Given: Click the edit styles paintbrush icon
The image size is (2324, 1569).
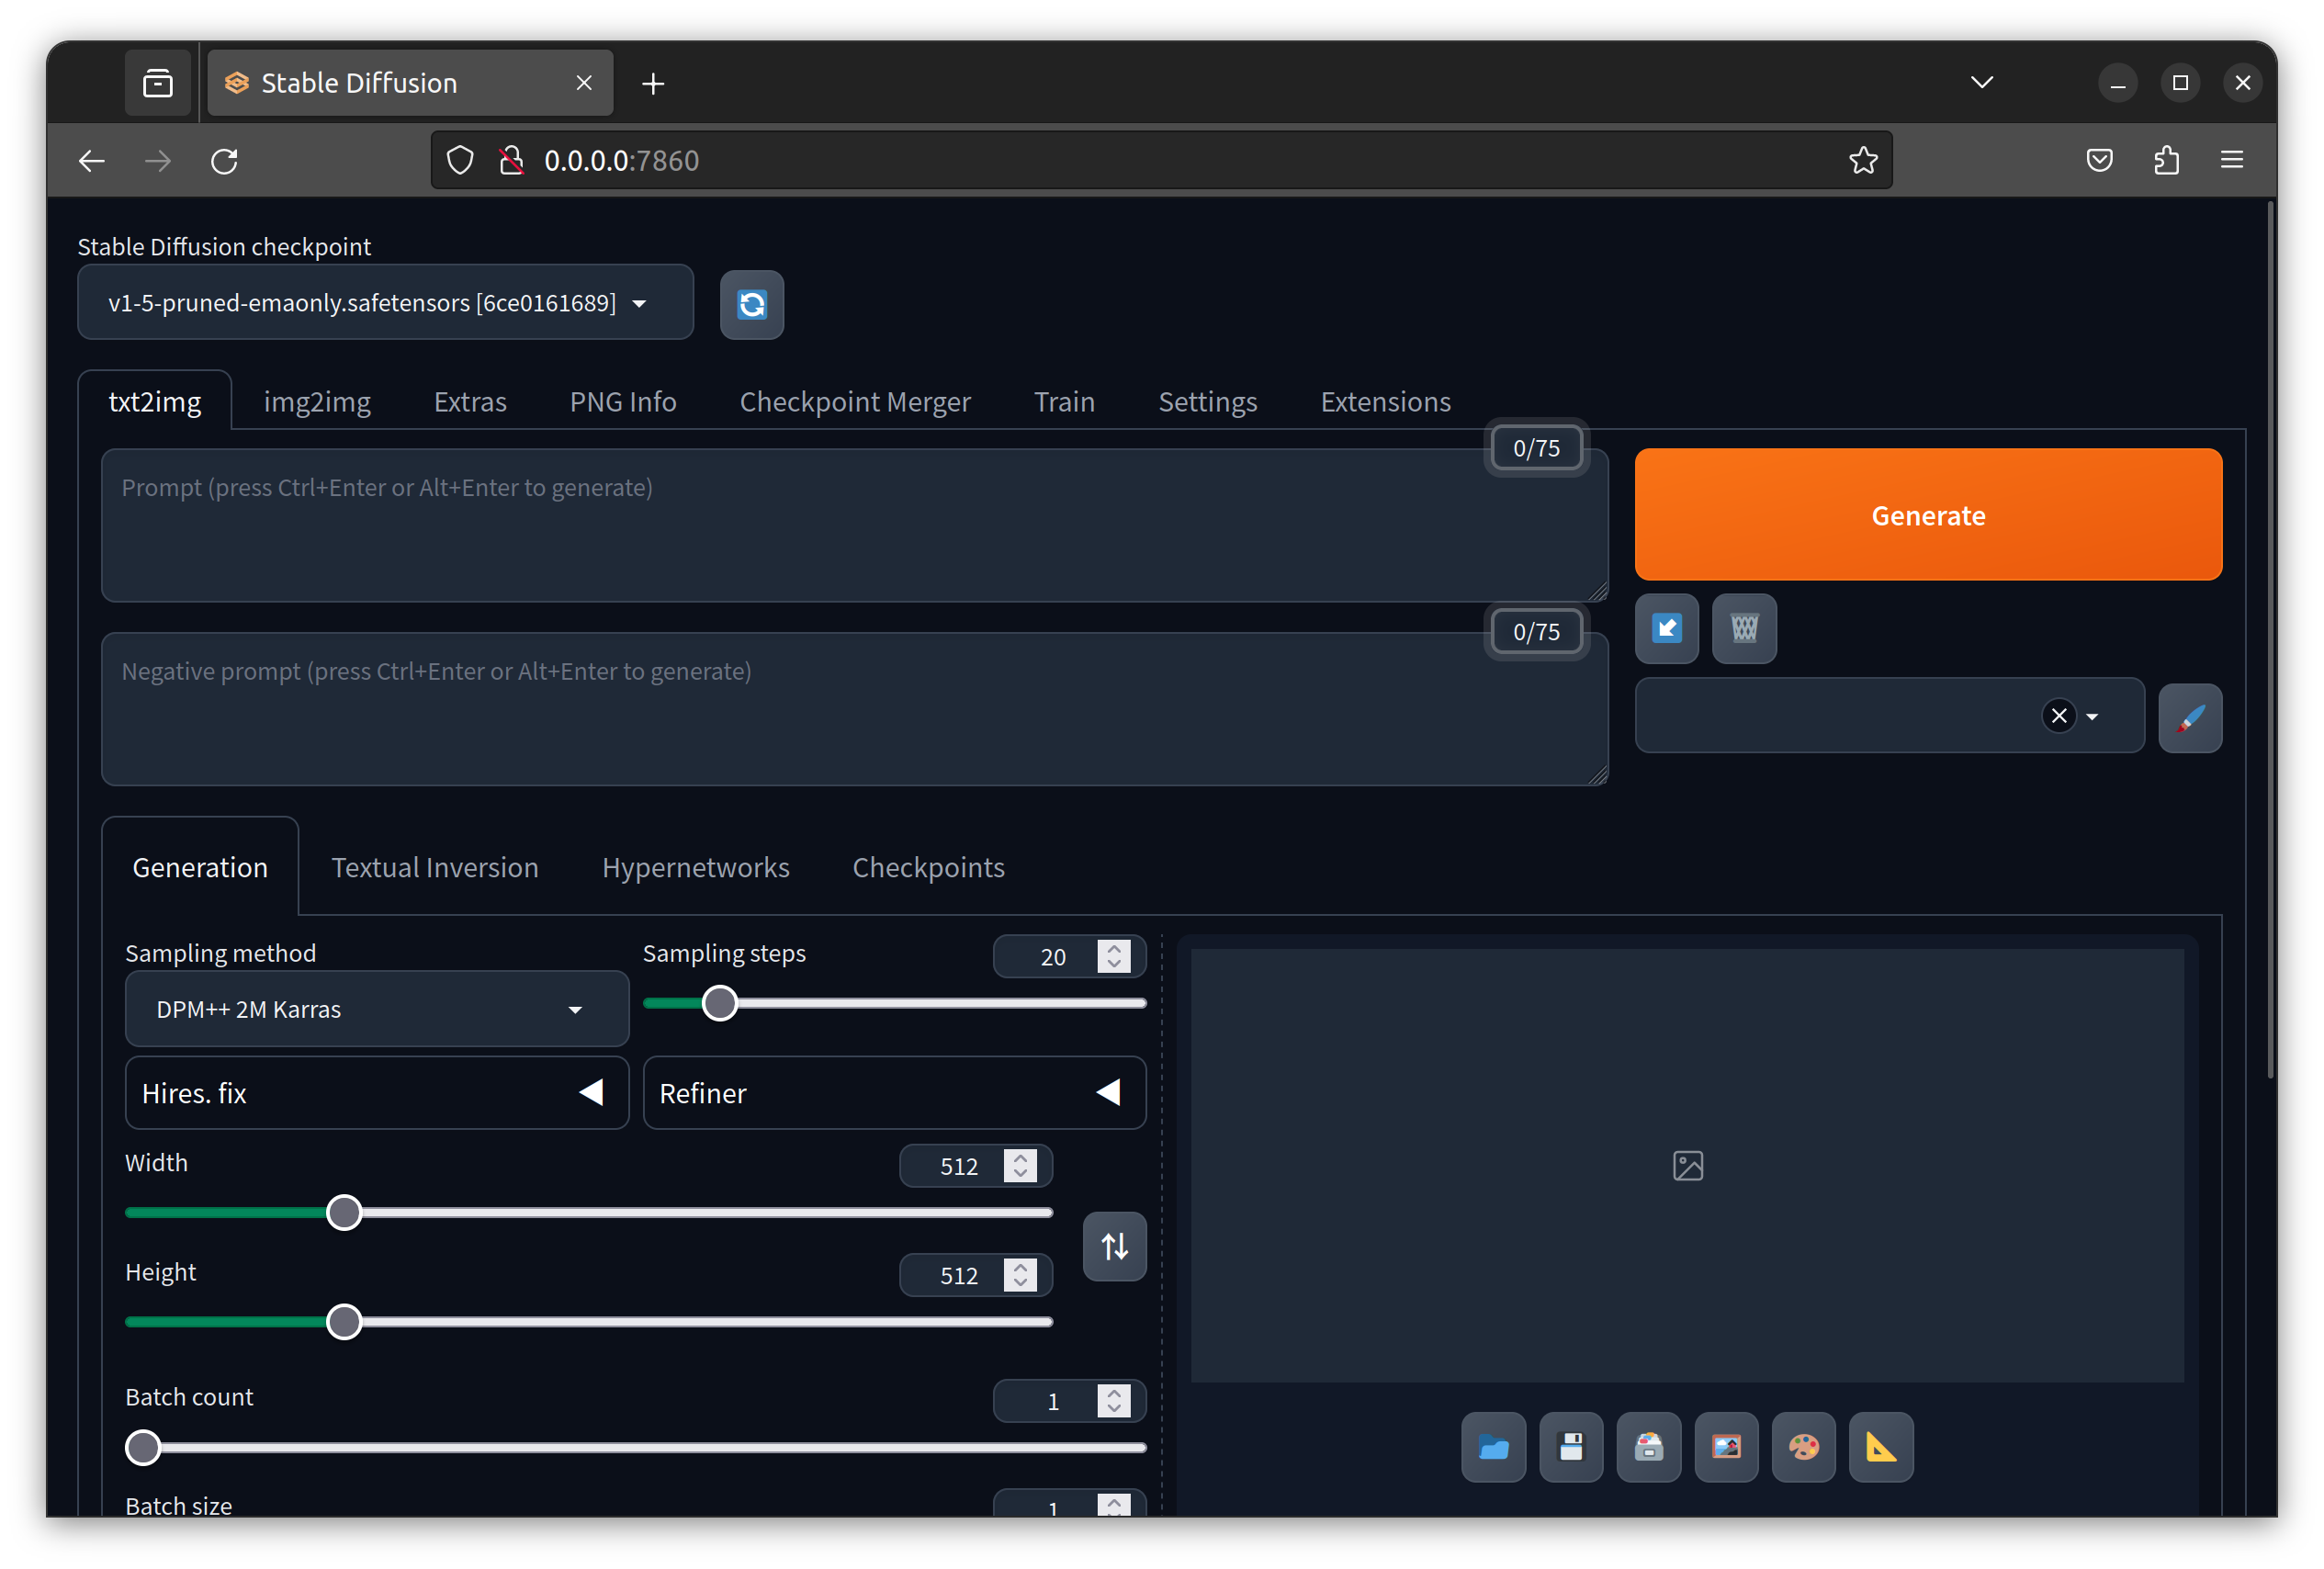Looking at the screenshot, I should point(2189,717).
